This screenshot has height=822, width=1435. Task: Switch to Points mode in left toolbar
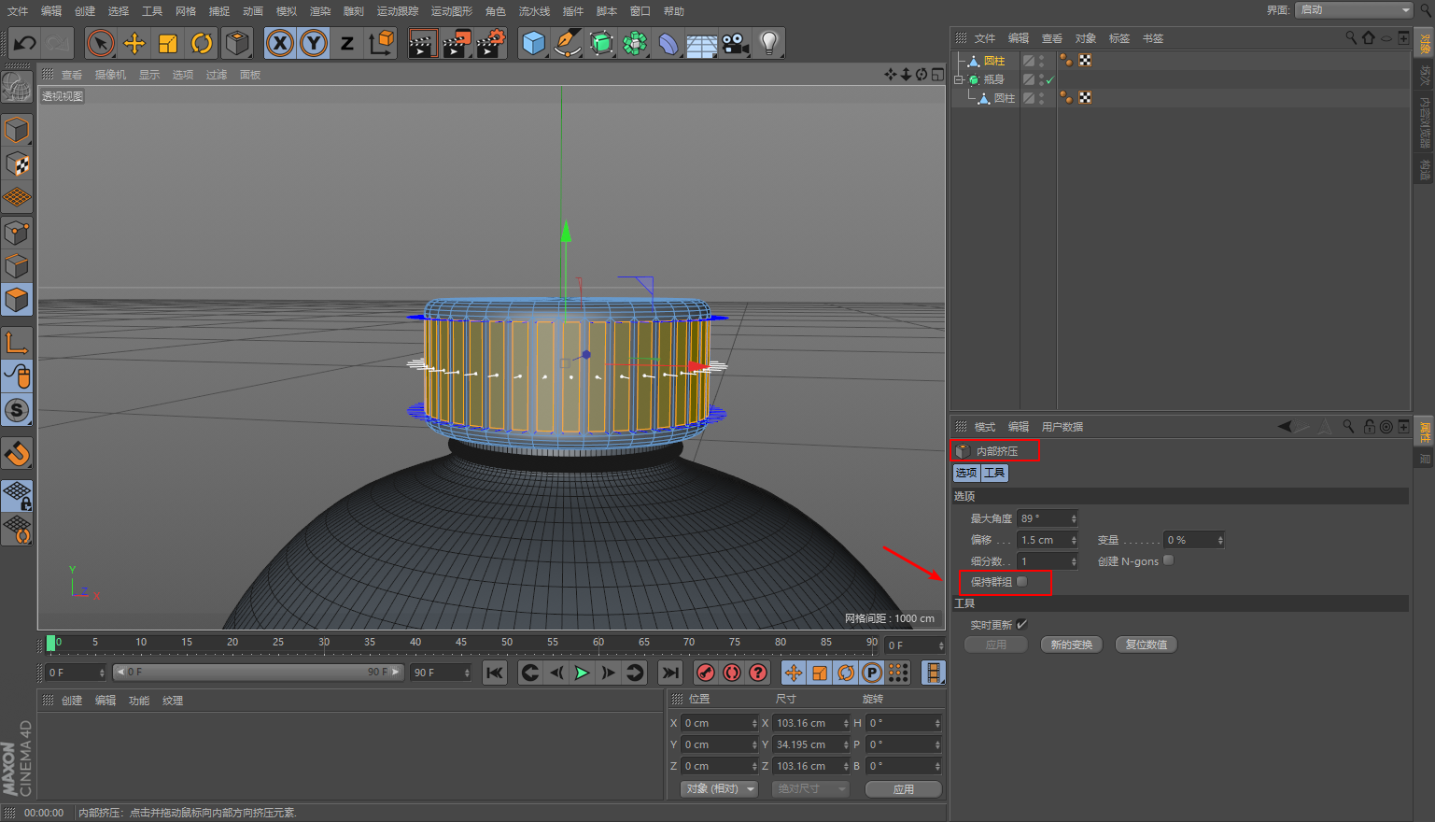point(17,232)
